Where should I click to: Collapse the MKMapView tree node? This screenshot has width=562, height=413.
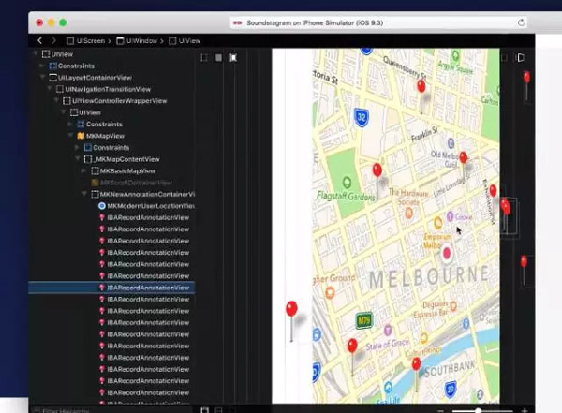(70, 136)
